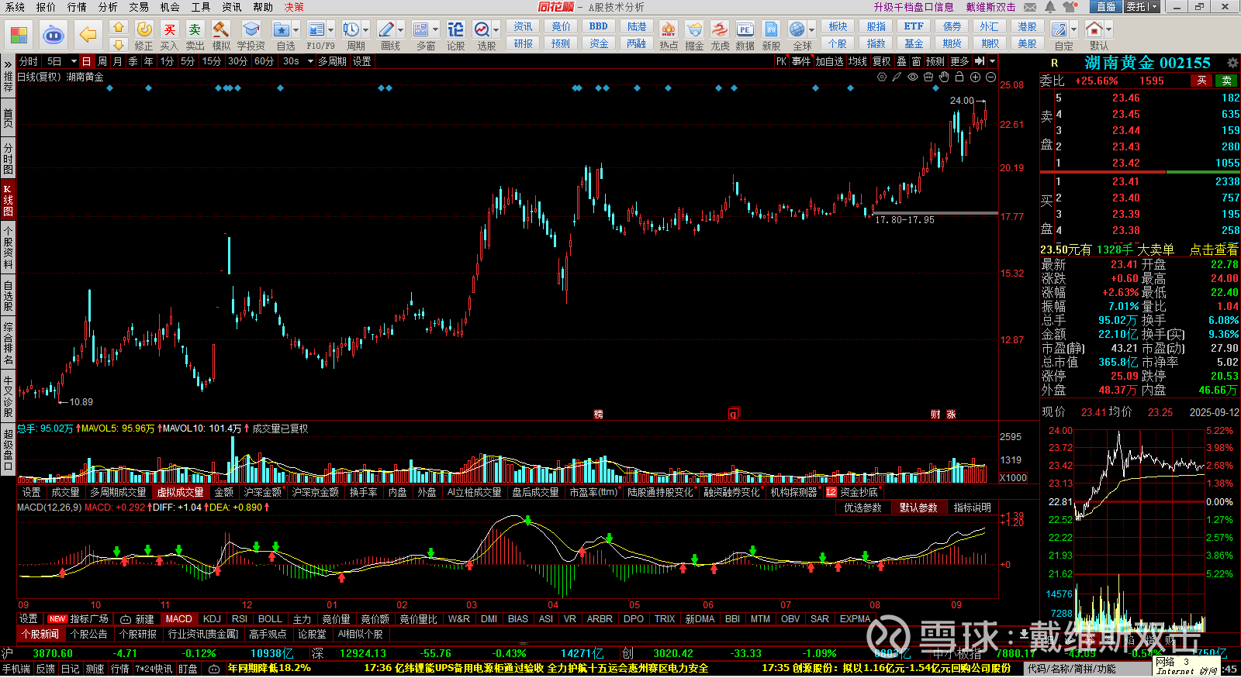Select the chart drawing pen icon
This screenshot has width=1241, height=678.
click(897, 77)
